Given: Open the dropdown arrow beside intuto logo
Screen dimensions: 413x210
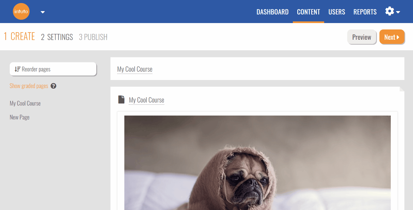Looking at the screenshot, I should [43, 12].
